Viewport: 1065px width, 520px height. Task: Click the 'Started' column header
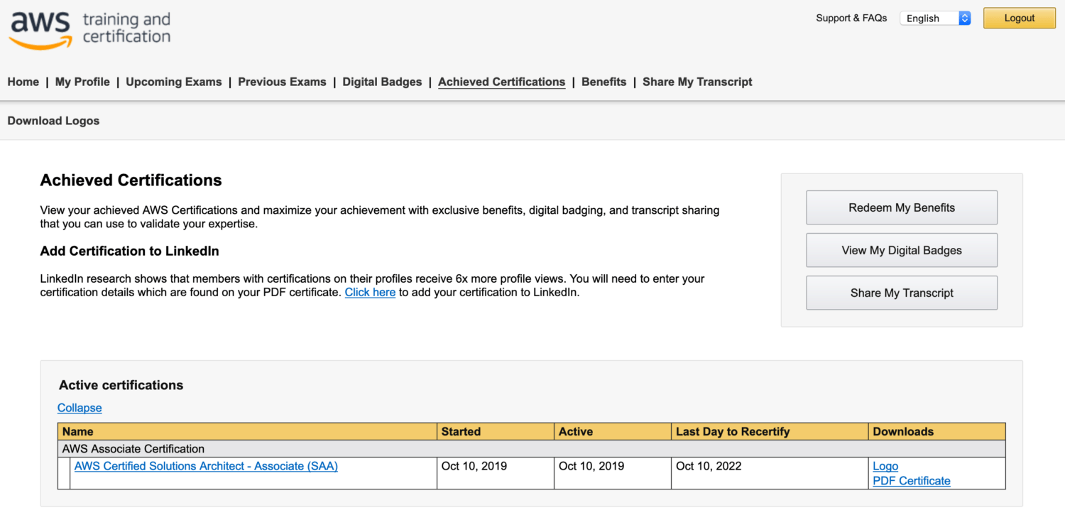[x=496, y=431]
